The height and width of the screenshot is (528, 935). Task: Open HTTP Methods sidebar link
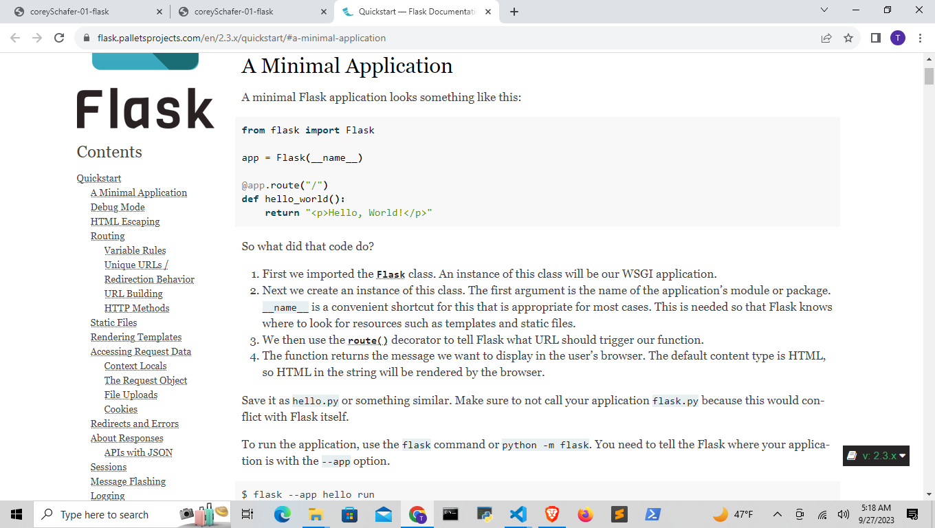[137, 309]
